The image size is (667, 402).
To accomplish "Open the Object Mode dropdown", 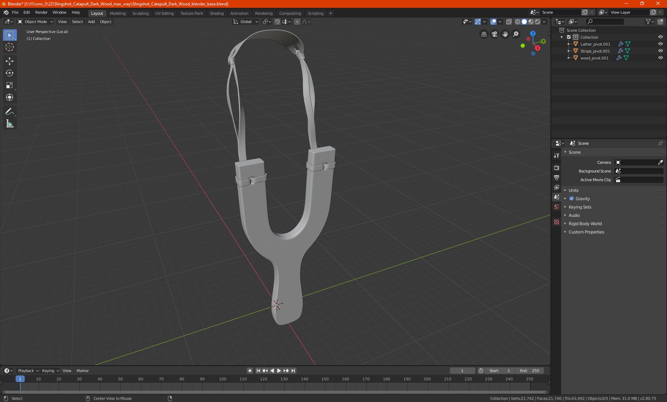I will tap(35, 22).
